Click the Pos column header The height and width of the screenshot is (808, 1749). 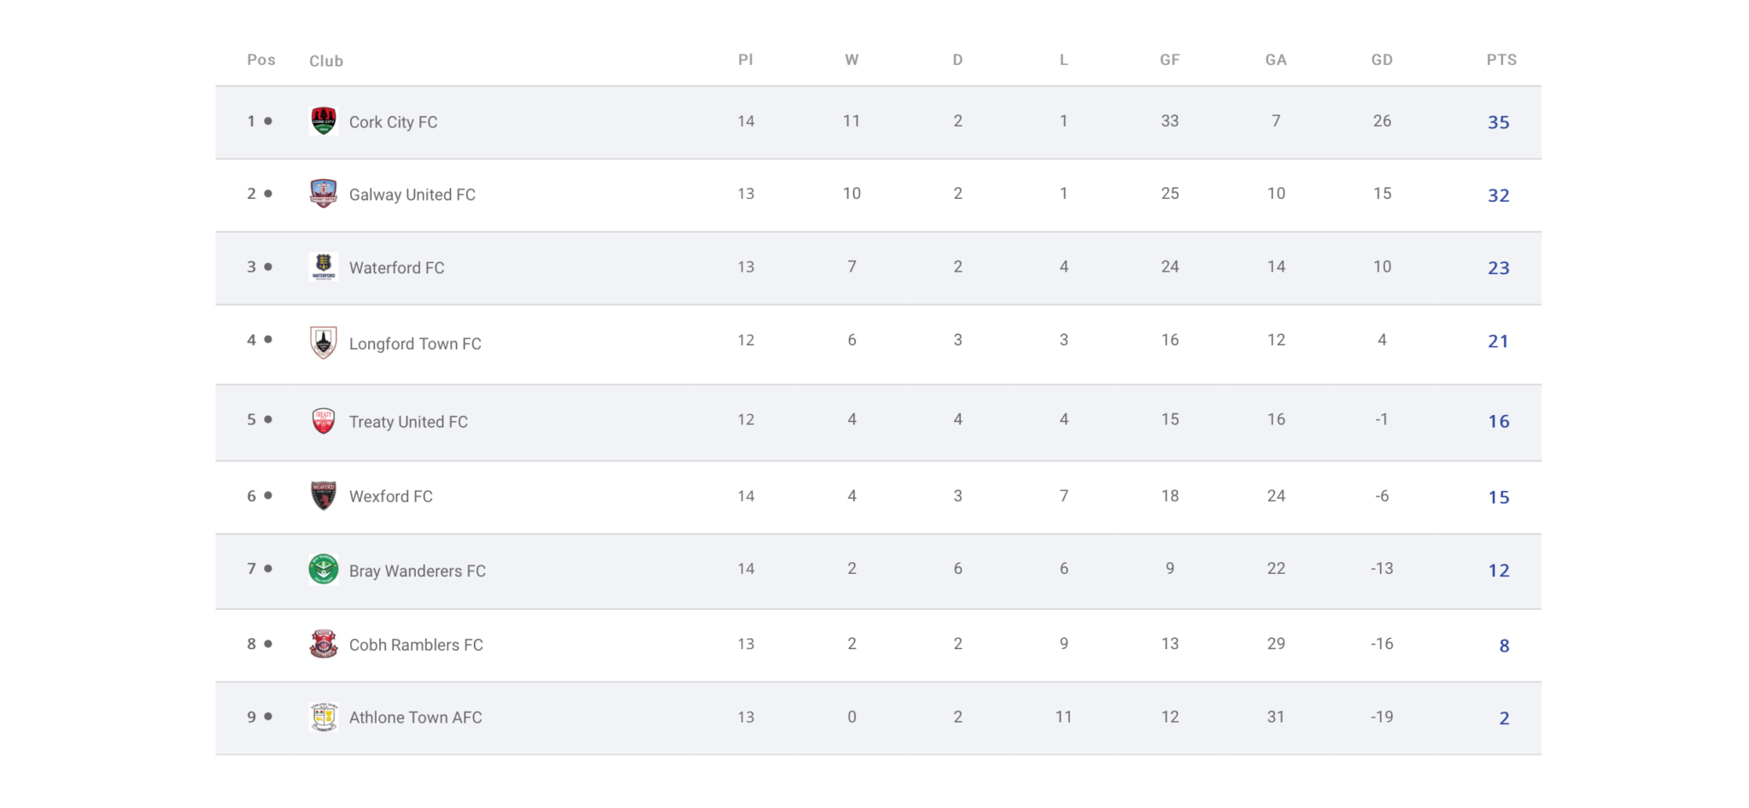pyautogui.click(x=261, y=60)
